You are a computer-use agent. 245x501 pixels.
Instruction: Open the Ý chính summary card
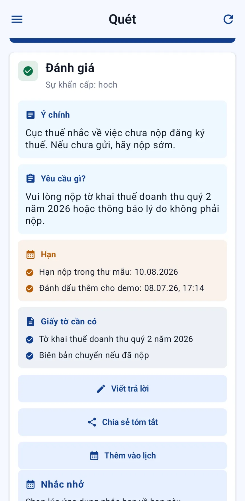click(x=122, y=129)
